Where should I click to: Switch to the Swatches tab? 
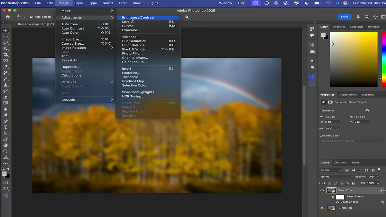[339, 27]
